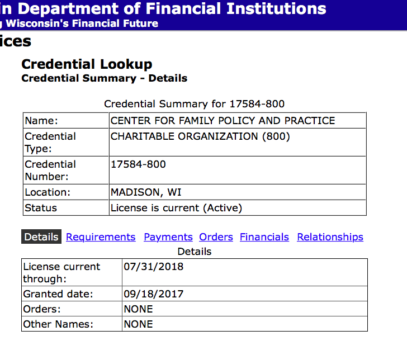Open the Requirements tab link

pyautogui.click(x=101, y=237)
